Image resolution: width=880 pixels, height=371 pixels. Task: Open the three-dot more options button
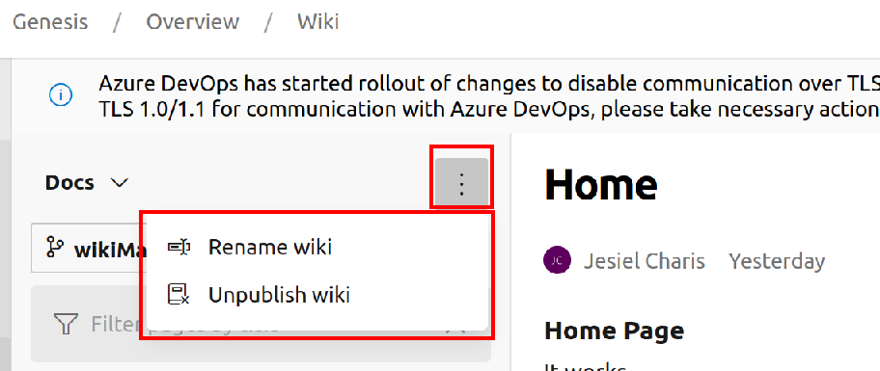tap(461, 183)
